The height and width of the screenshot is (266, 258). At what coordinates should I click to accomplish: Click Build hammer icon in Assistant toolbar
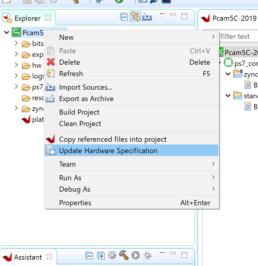124,255
